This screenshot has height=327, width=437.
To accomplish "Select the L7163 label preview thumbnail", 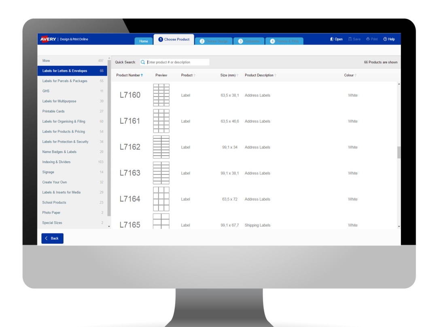I will click(161, 173).
